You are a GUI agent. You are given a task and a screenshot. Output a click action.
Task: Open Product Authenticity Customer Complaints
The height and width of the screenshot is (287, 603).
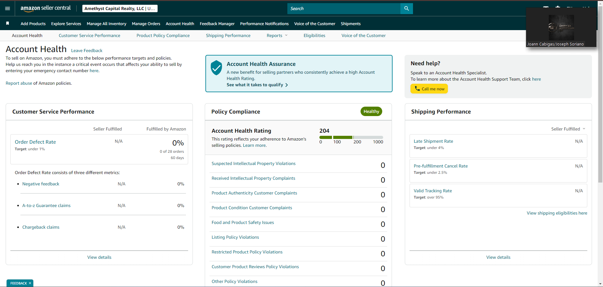coord(254,193)
